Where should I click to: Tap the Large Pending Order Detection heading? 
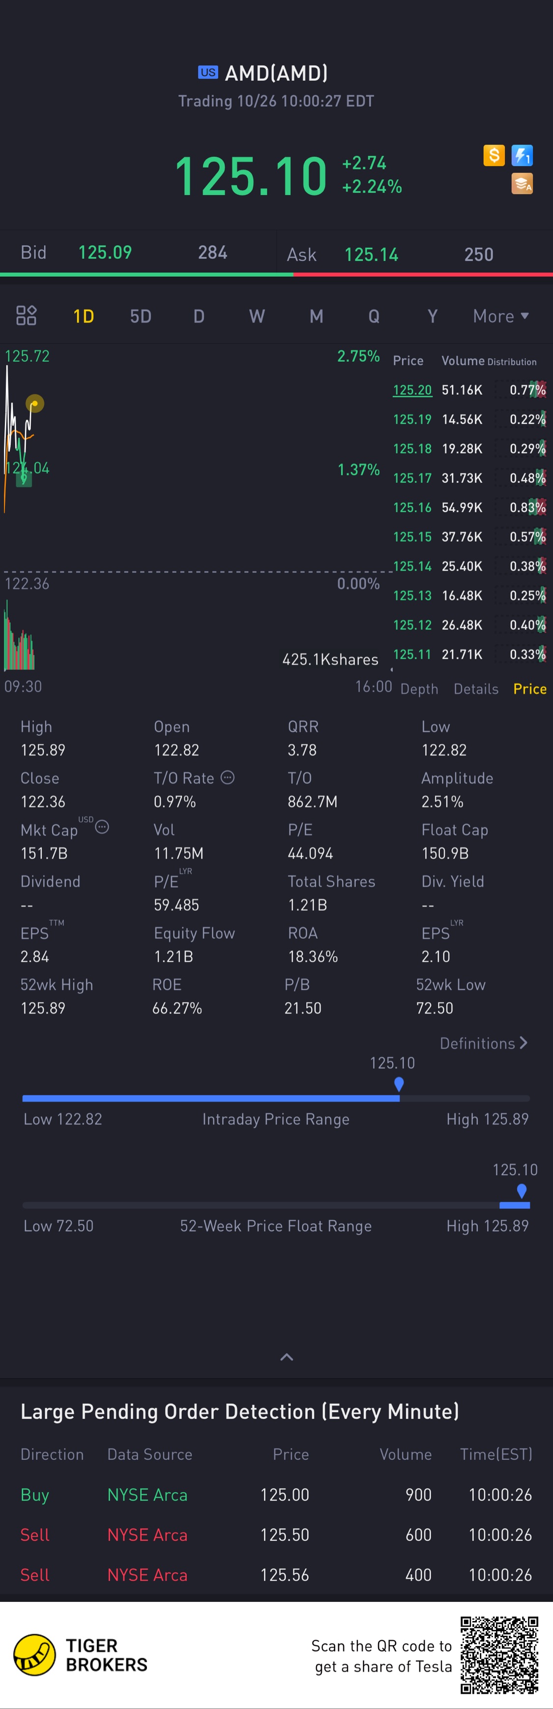[x=240, y=1411]
